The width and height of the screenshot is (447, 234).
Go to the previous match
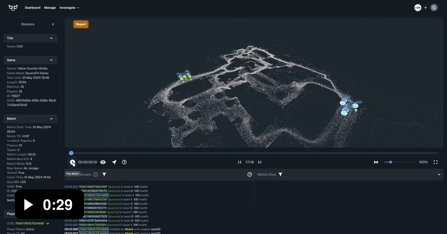tap(240, 162)
